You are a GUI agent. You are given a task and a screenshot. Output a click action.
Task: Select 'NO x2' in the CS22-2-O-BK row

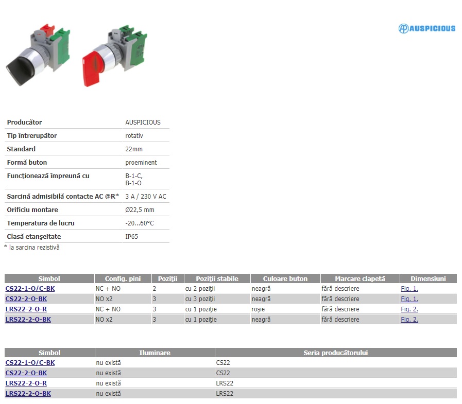(x=104, y=299)
